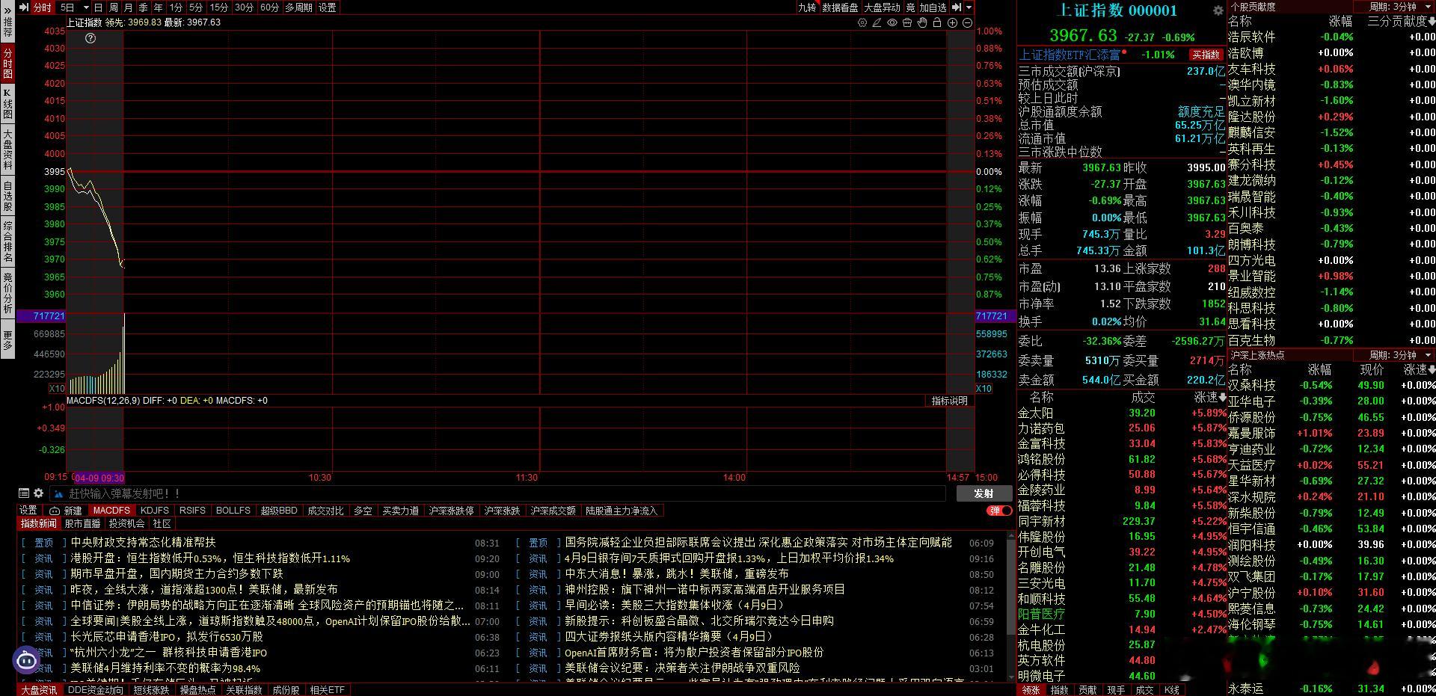Select 陆股通主力净流入 indicator tab

621,511
